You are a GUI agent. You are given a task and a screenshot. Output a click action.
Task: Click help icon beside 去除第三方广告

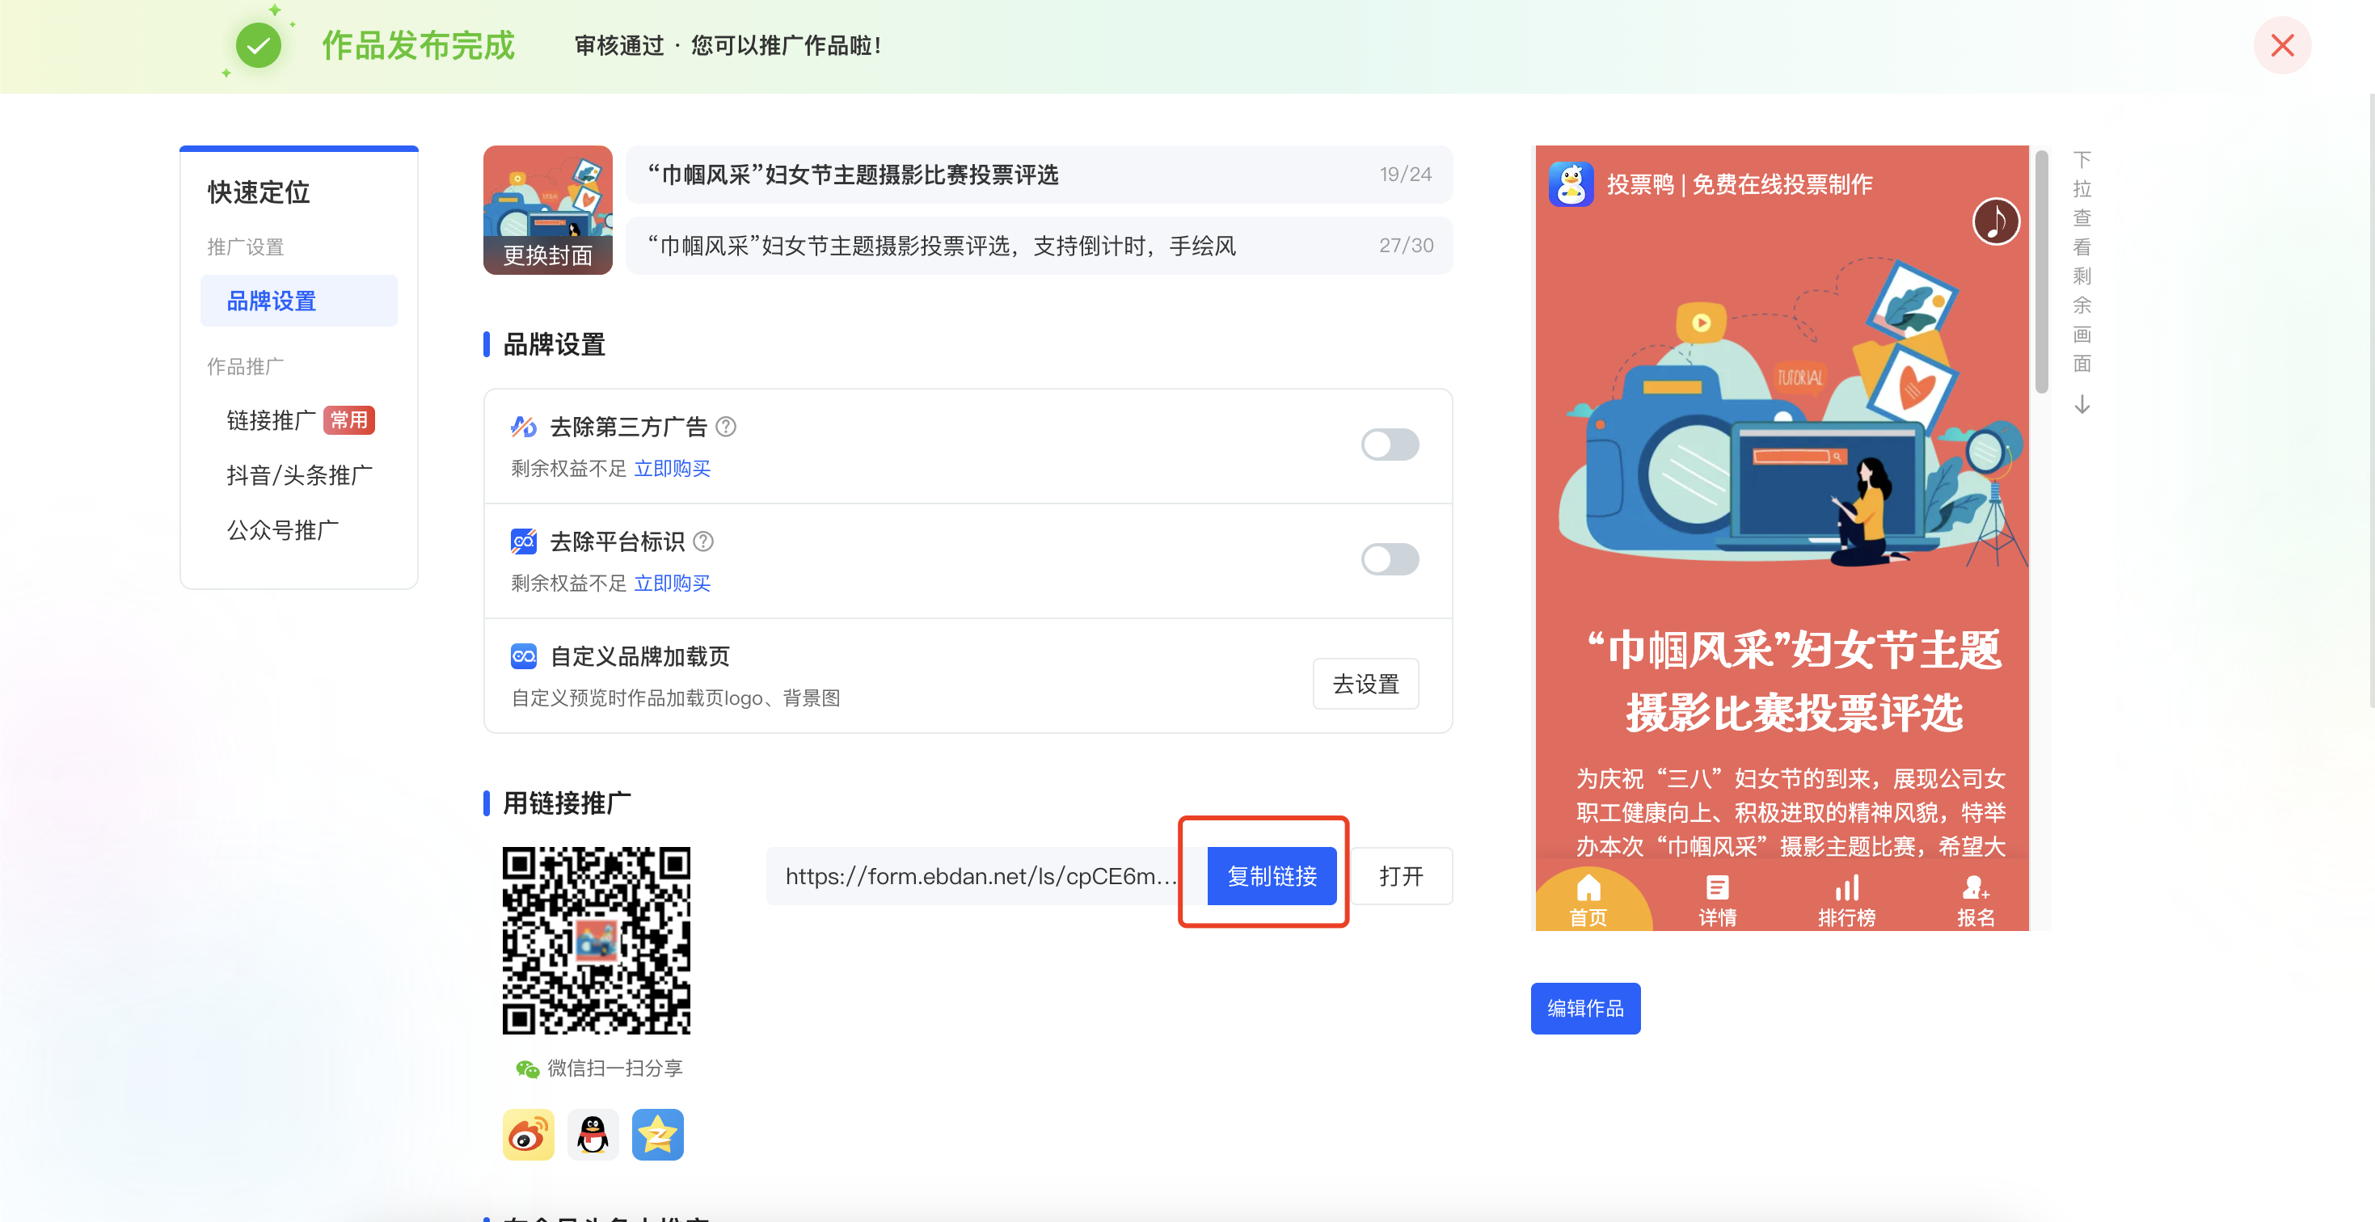[727, 427]
